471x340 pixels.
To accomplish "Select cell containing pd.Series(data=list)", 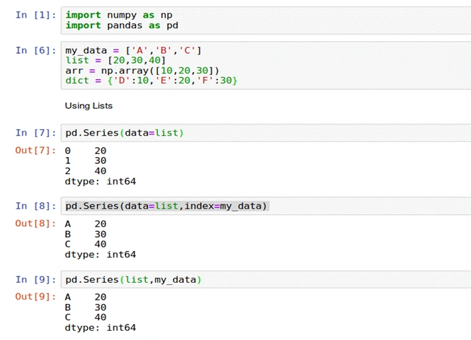I will click(266, 133).
